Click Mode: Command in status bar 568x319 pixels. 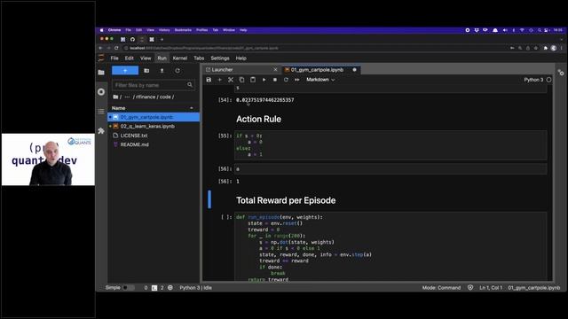click(441, 287)
